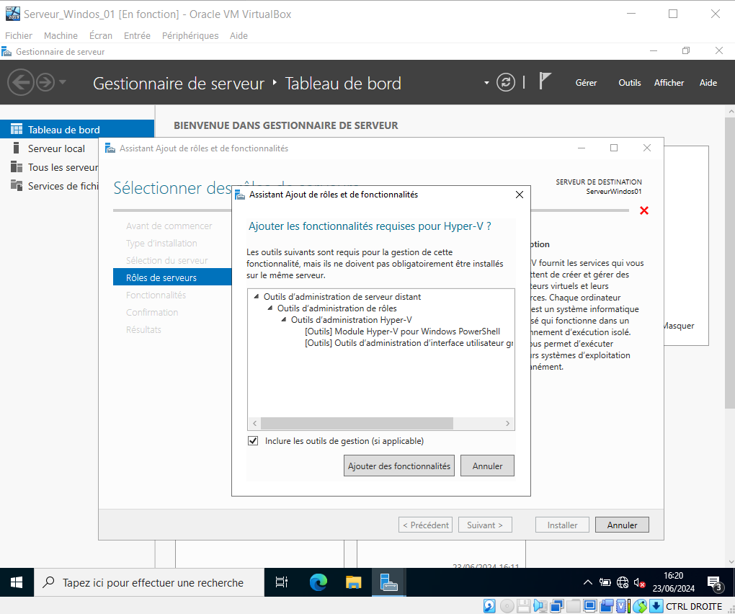The image size is (735, 614).
Task: Show hidden system tray icons chevron
Action: tap(588, 583)
